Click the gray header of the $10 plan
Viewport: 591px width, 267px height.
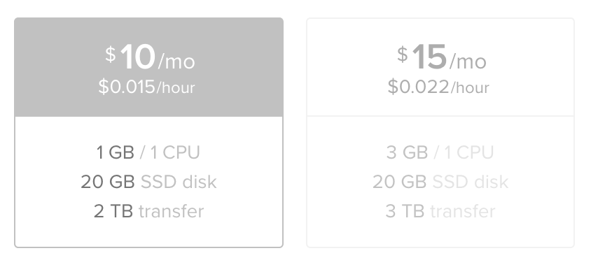coord(148,67)
